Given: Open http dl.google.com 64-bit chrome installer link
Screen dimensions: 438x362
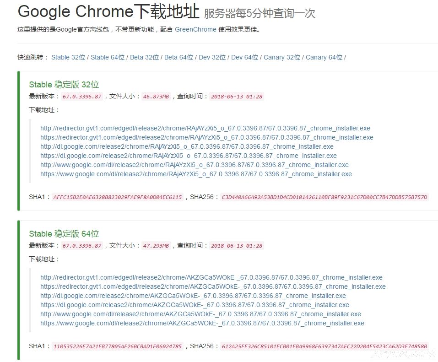Looking at the screenshot, I should point(193,296).
